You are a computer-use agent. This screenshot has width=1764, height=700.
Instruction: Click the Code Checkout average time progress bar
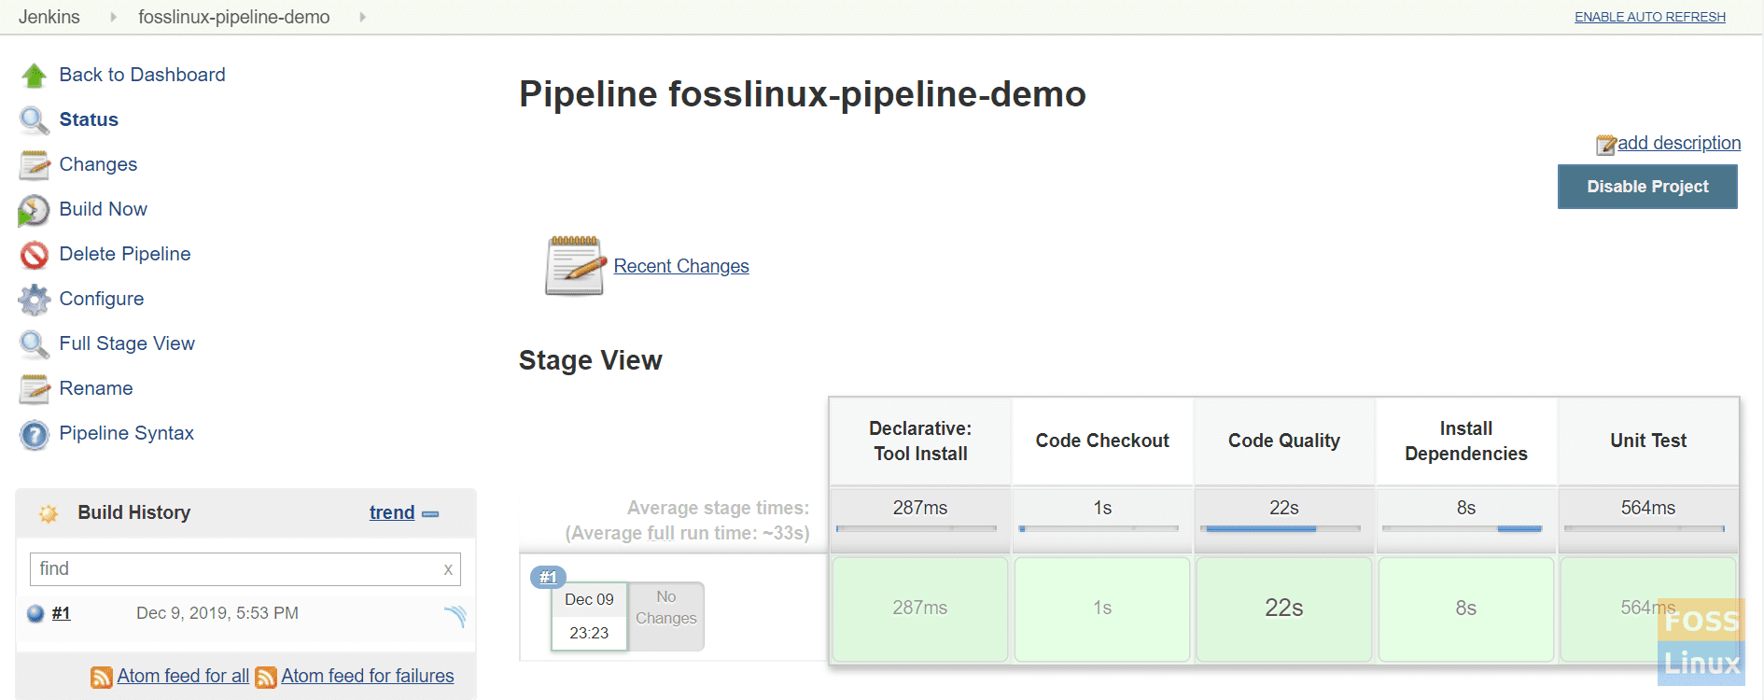(x=1099, y=529)
